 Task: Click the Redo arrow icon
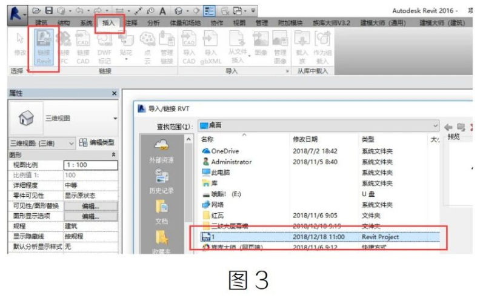[x=98, y=11]
